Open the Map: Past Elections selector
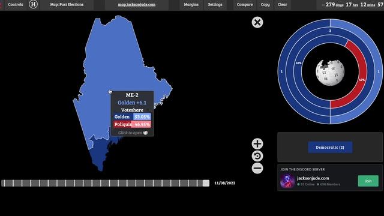384x216 pixels. pos(67,5)
